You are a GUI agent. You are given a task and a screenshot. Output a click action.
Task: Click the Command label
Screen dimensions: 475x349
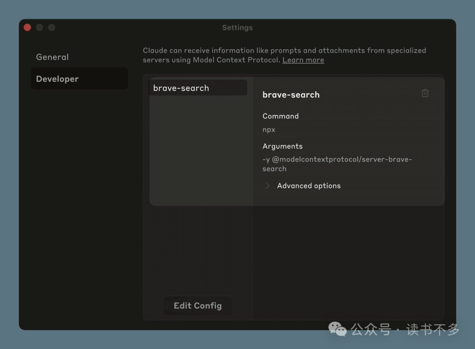tap(281, 116)
